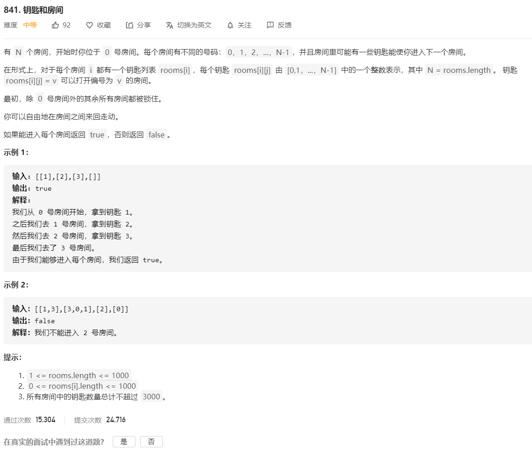Click the like count 92
The image size is (532, 452).
66,25
